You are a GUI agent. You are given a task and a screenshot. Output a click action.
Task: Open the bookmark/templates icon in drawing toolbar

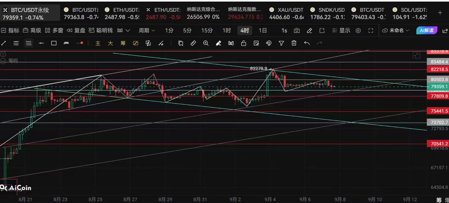coord(181,43)
